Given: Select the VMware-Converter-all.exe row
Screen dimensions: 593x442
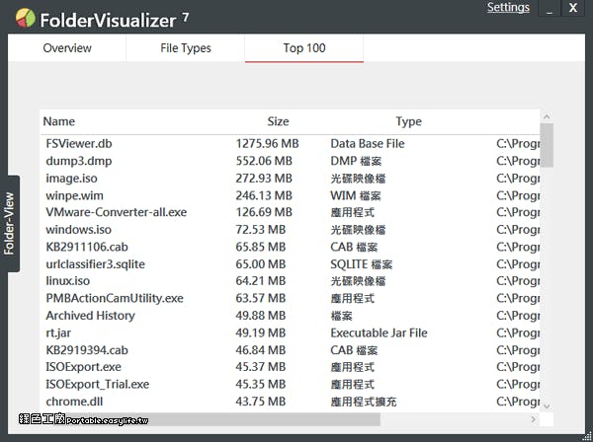Looking at the screenshot, I should tap(291, 212).
